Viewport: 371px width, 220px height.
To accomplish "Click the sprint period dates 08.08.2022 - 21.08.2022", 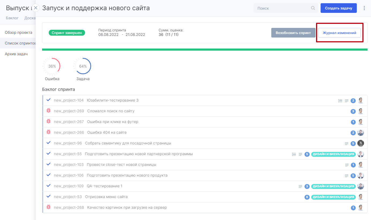I will point(122,35).
